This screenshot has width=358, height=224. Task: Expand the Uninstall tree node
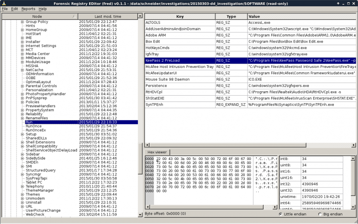22,202
